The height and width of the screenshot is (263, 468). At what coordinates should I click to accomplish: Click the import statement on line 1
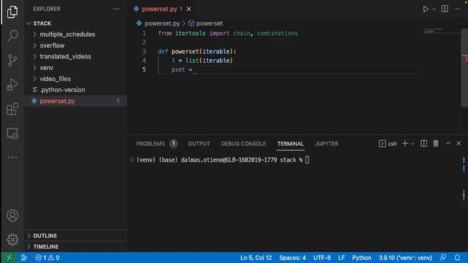(x=227, y=34)
